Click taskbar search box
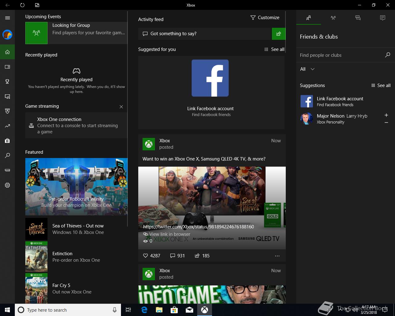Viewport: 395px width, 316px height. pyautogui.click(x=68, y=310)
